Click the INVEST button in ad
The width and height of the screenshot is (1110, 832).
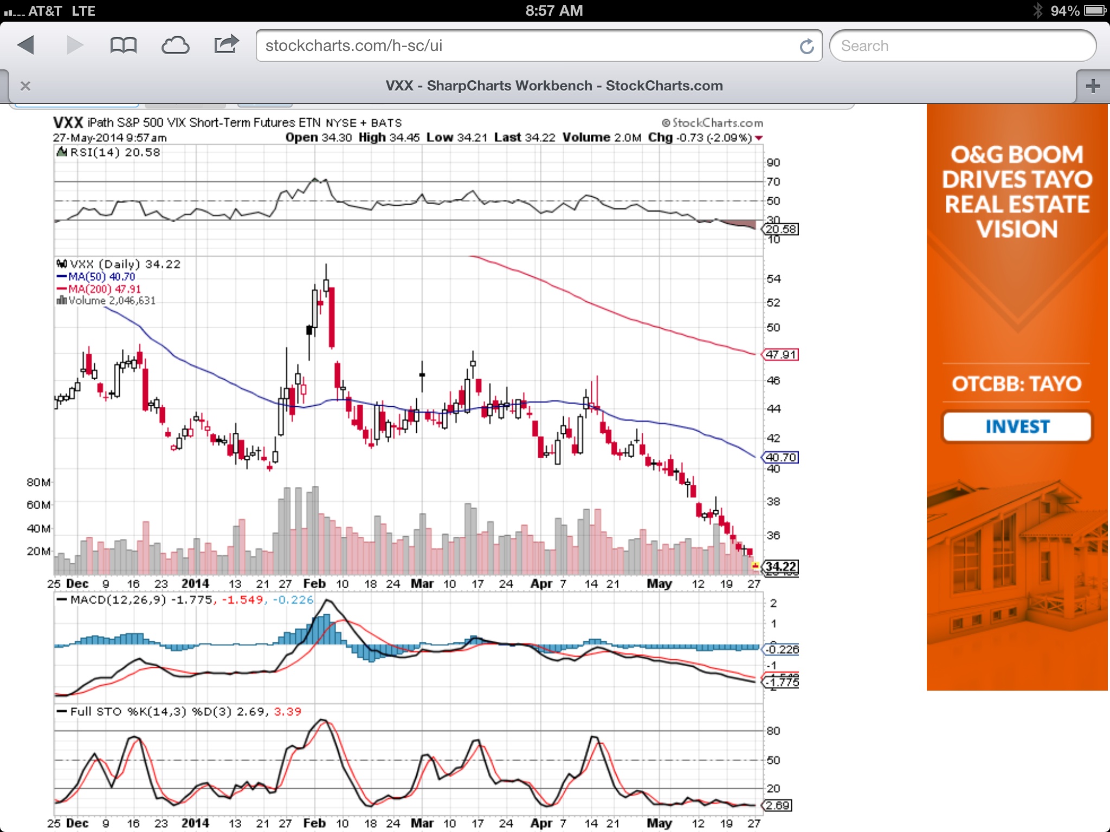[1017, 427]
